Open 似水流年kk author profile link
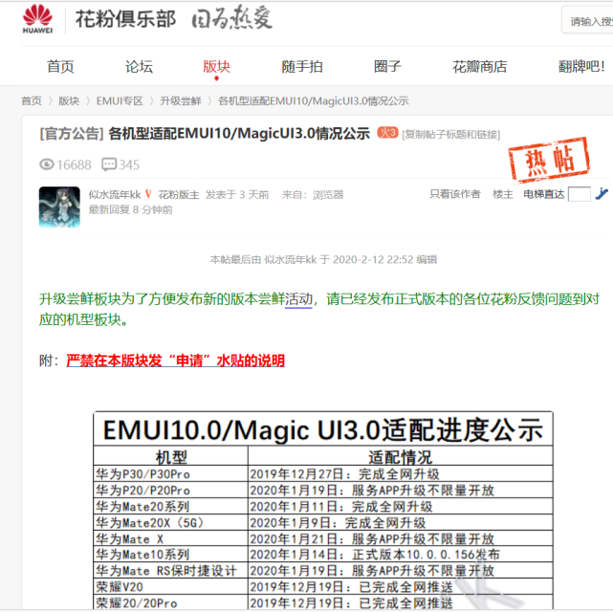The width and height of the screenshot is (613, 612). click(x=115, y=195)
